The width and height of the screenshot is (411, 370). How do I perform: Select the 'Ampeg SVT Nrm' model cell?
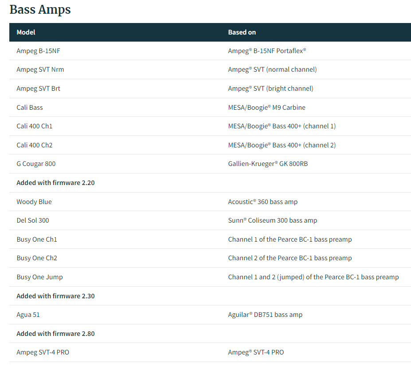coord(40,69)
